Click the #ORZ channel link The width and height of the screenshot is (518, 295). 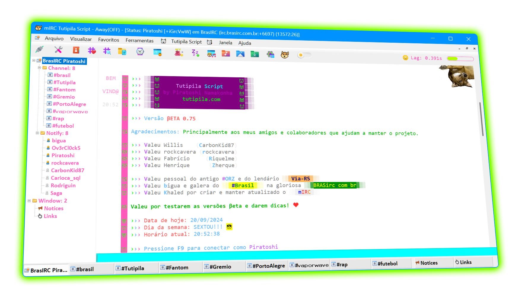tap(228, 179)
